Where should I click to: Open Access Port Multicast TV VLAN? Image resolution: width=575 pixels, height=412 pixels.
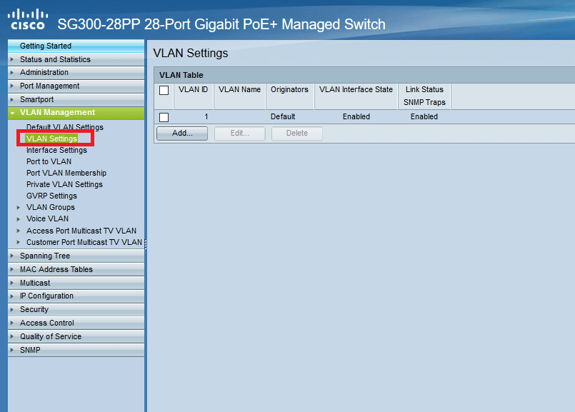[x=81, y=231]
